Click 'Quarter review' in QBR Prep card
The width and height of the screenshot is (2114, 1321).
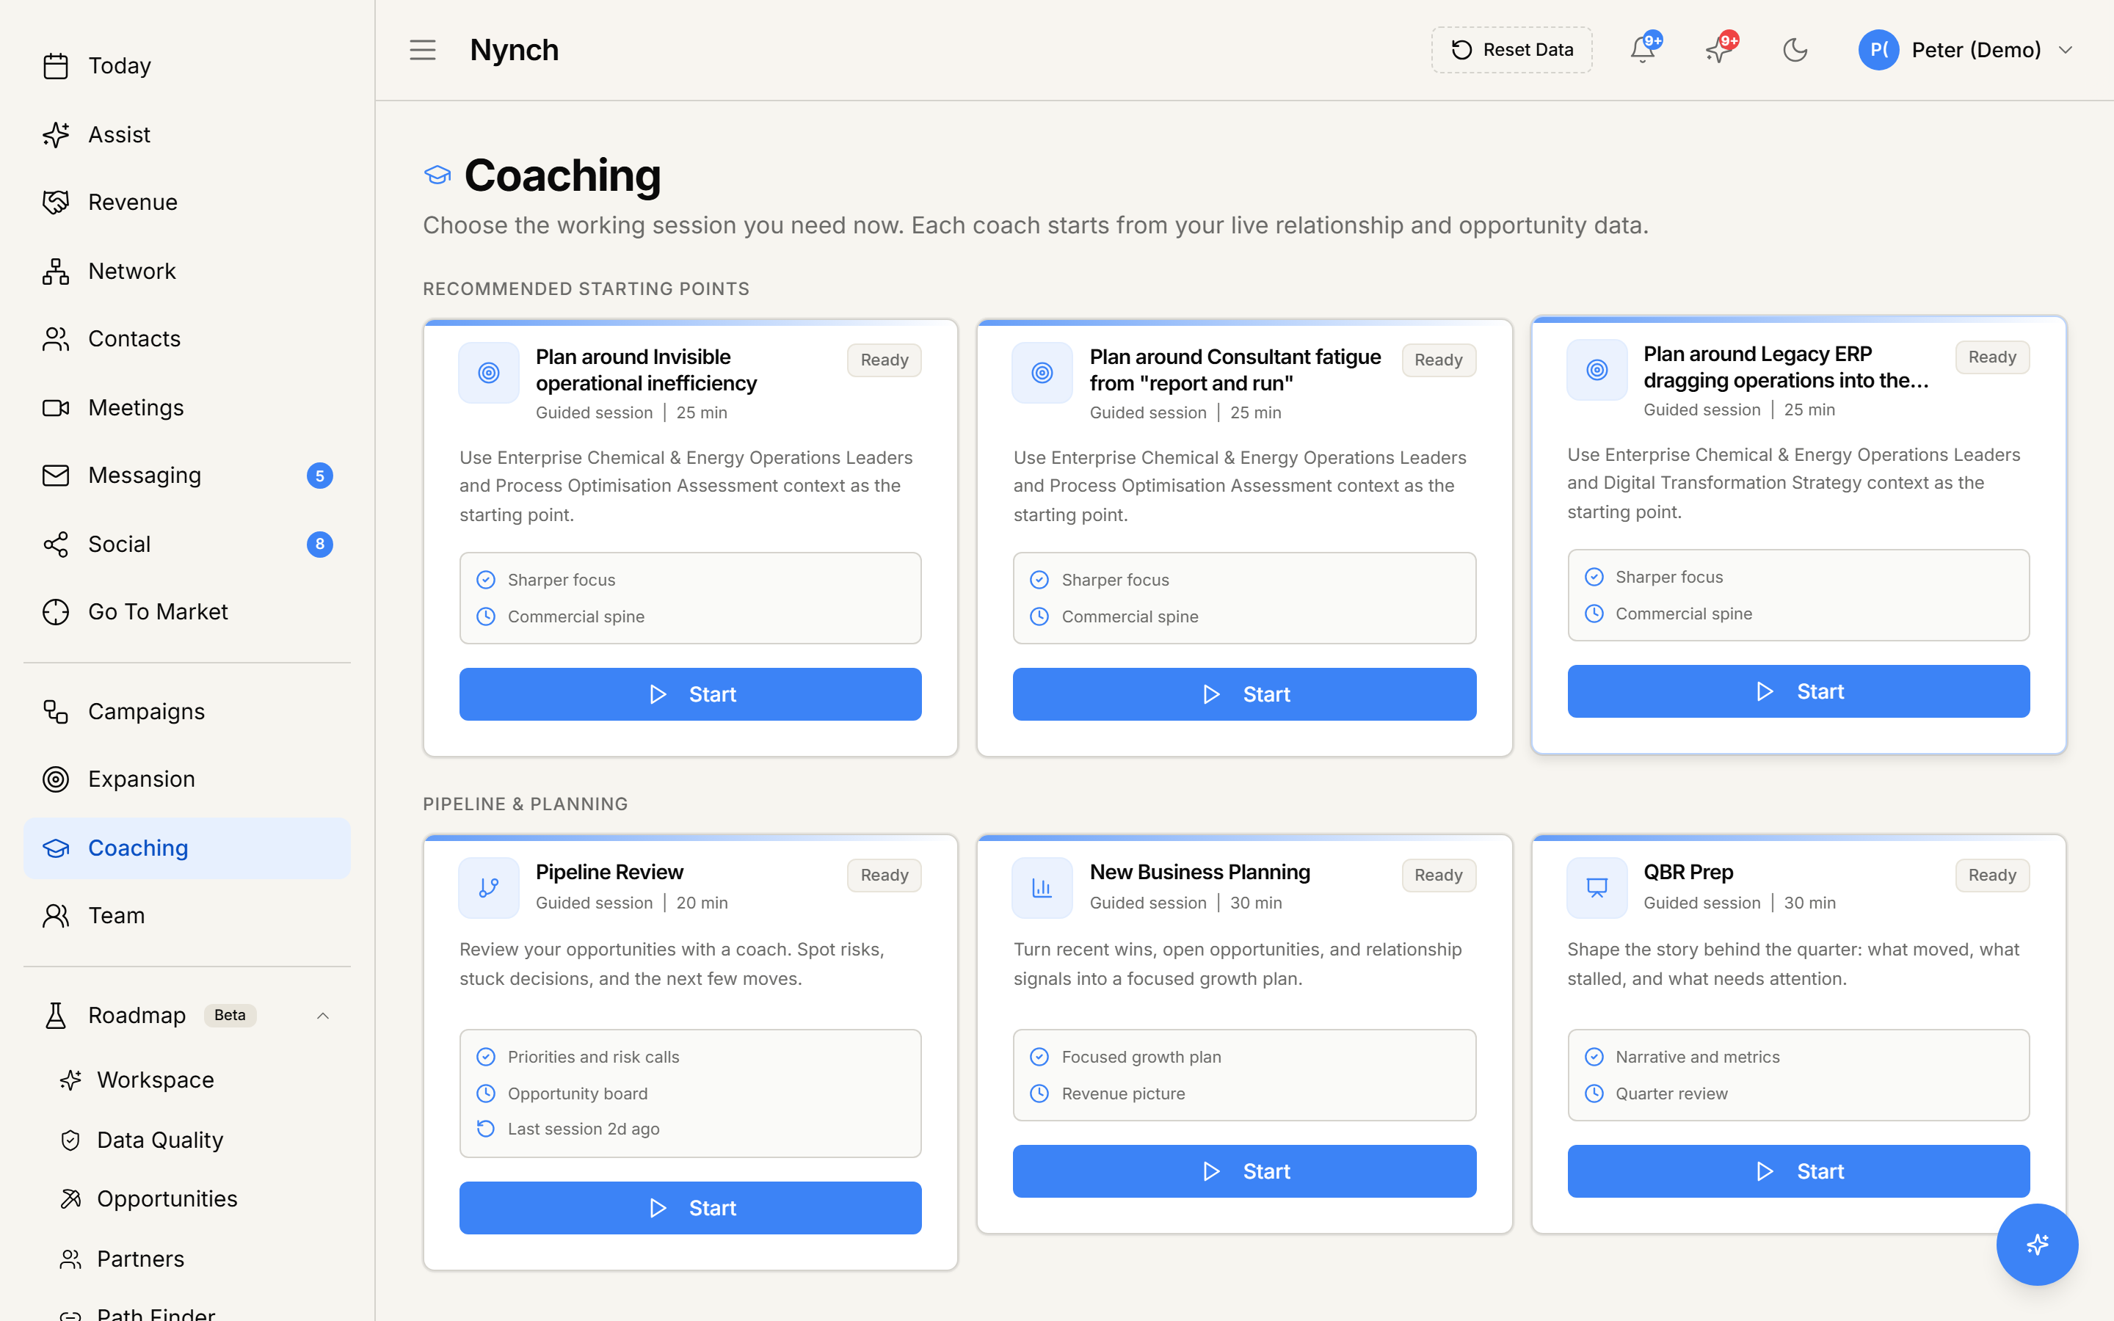click(1671, 1093)
